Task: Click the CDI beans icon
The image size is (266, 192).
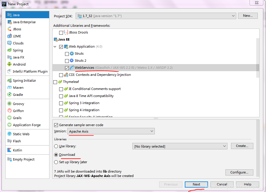Action: [66, 75]
